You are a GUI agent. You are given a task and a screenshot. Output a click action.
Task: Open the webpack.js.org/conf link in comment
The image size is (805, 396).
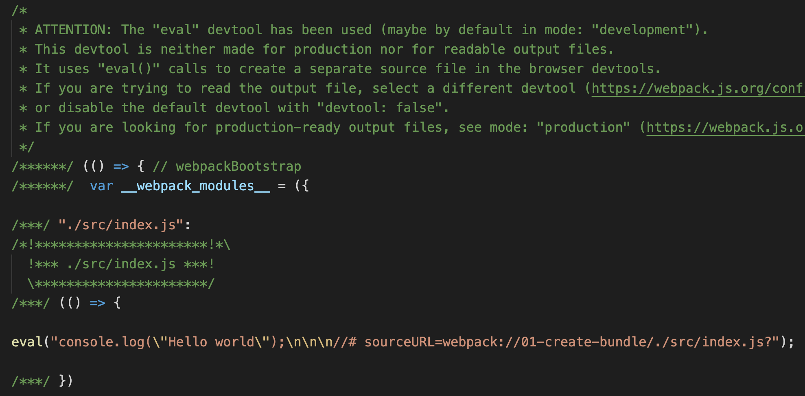[x=698, y=88]
